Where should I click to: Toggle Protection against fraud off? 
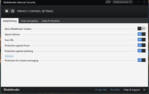coord(142,45)
